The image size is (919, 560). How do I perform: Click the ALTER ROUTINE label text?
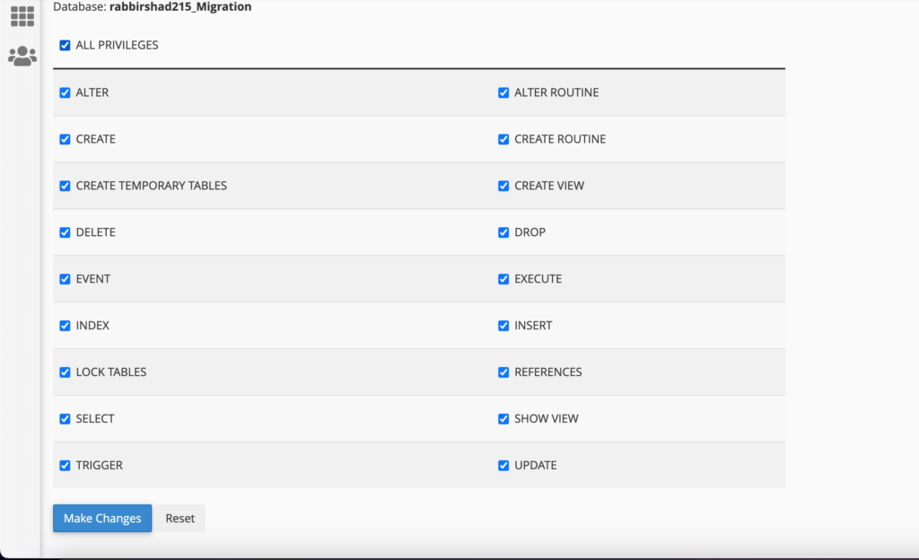tap(556, 92)
